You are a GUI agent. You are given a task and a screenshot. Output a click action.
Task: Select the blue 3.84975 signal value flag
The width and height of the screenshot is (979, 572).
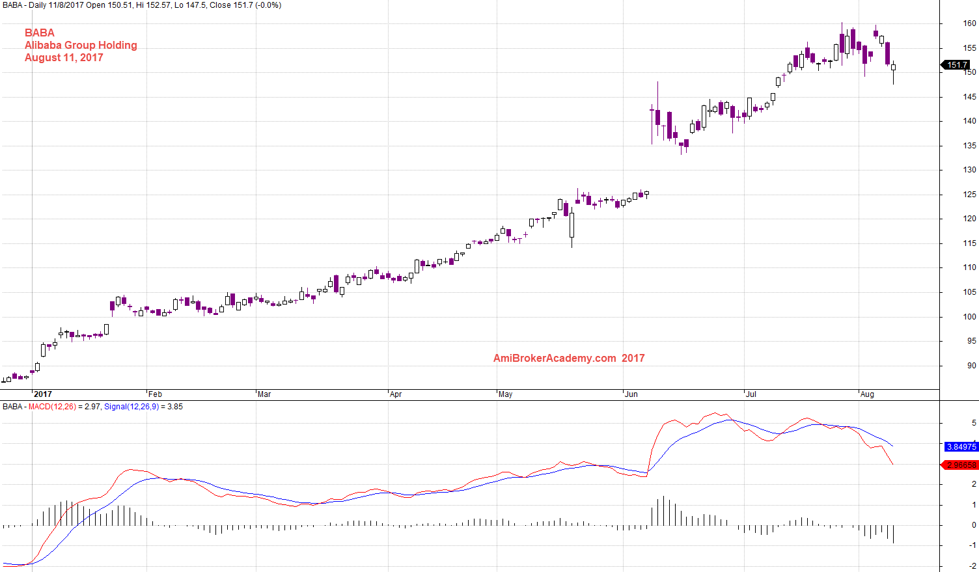coord(961,447)
